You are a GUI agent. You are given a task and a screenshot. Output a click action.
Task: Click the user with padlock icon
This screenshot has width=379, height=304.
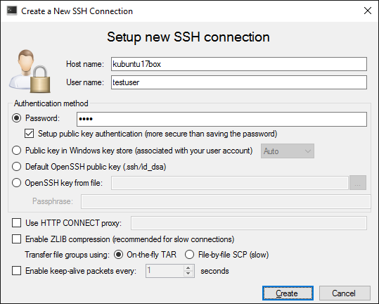[30, 71]
